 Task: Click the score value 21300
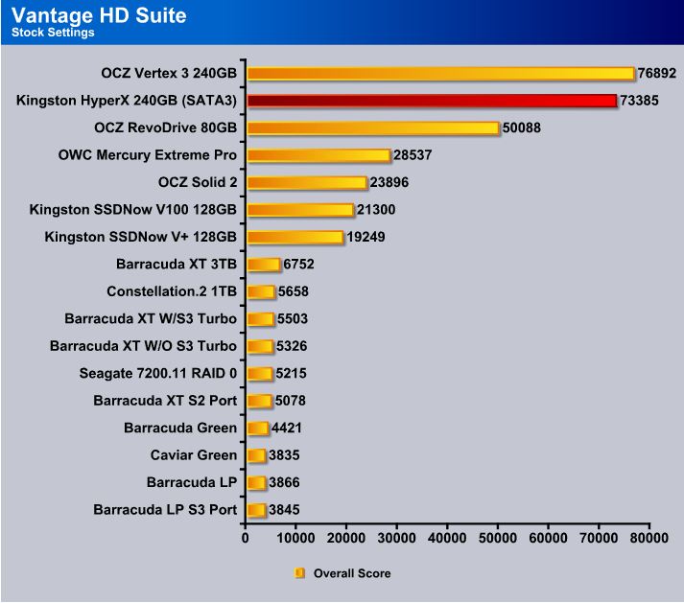(376, 210)
